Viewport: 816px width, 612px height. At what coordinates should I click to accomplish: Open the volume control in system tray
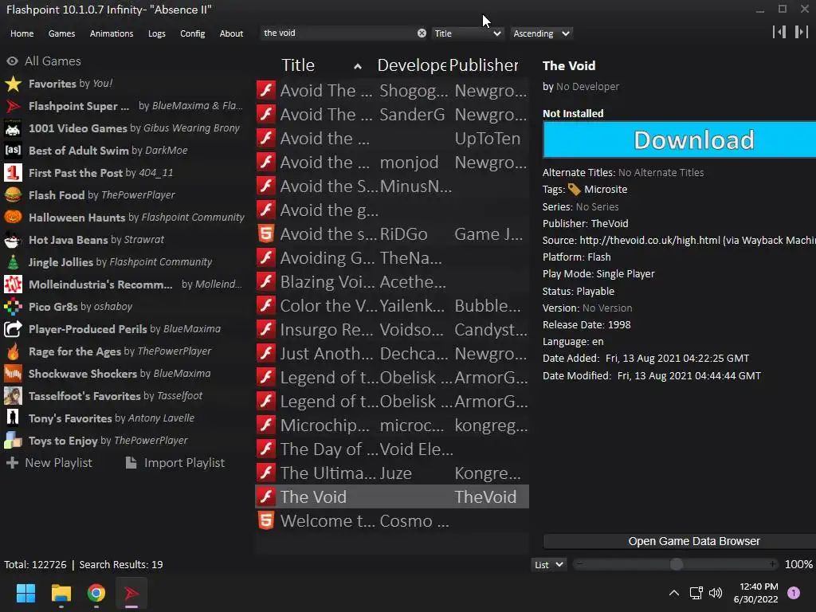[x=716, y=593]
